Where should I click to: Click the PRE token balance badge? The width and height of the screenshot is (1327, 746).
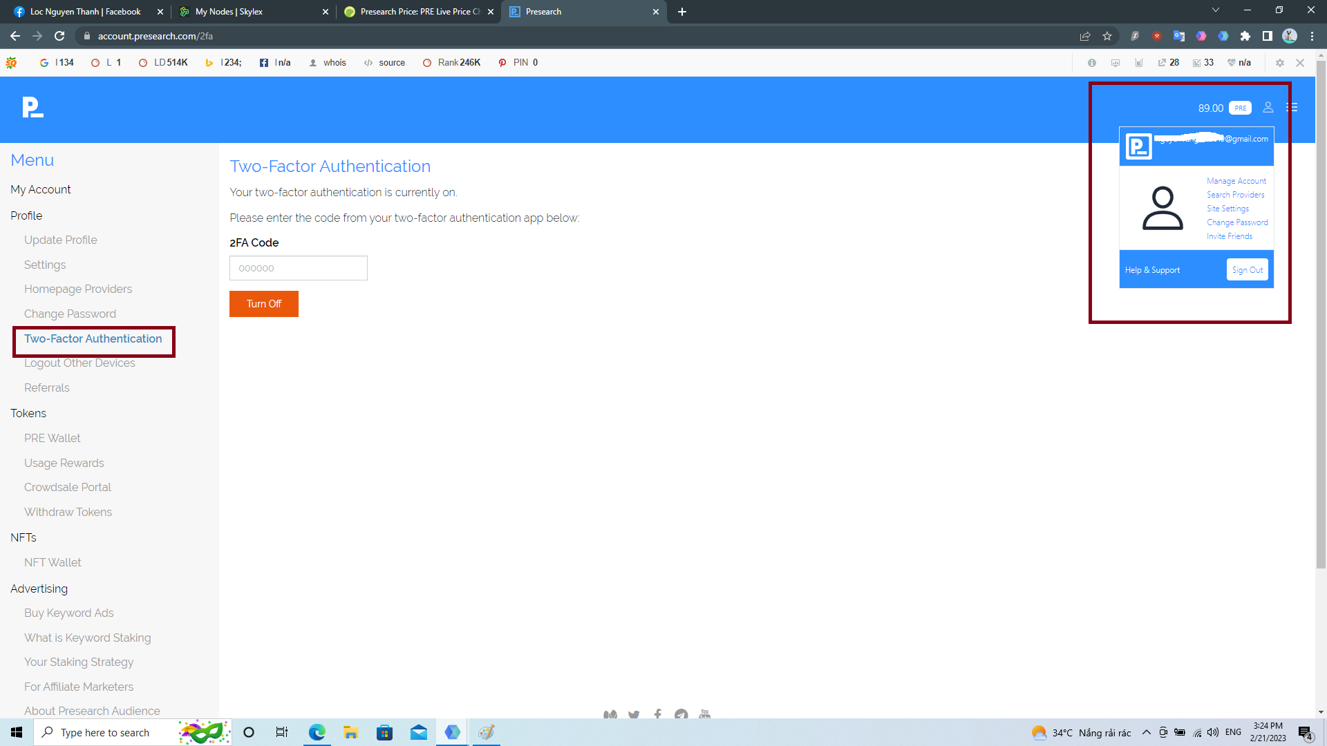pyautogui.click(x=1240, y=108)
